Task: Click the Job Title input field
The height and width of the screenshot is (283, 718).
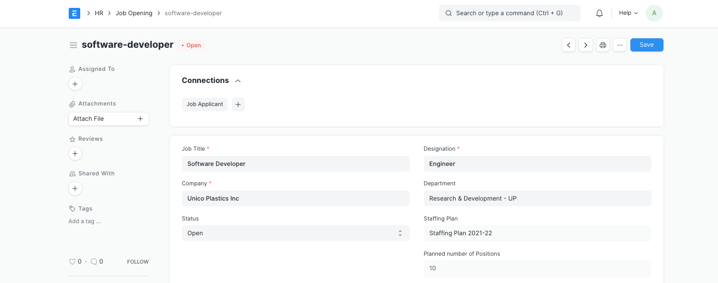Action: [295, 164]
